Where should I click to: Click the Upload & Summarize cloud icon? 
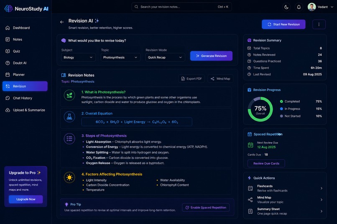pyautogui.click(x=8, y=110)
